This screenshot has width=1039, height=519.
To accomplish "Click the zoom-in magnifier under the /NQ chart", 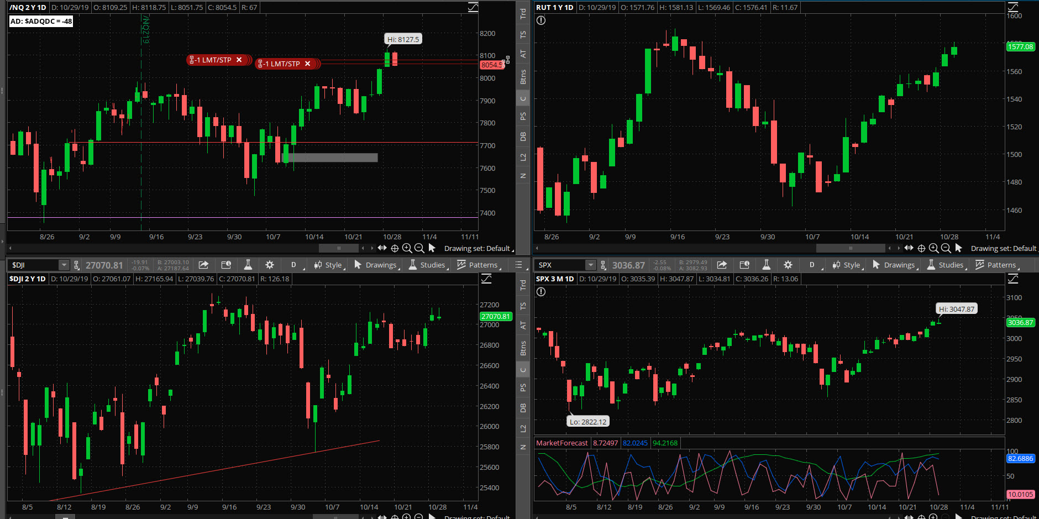I will (407, 248).
